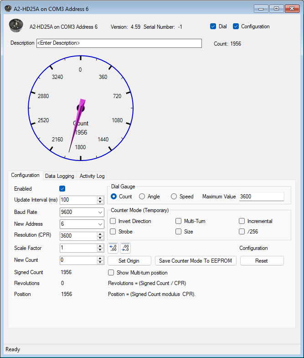Disable the Enabled checkbox
This screenshot has width=304, height=358.
[62, 189]
